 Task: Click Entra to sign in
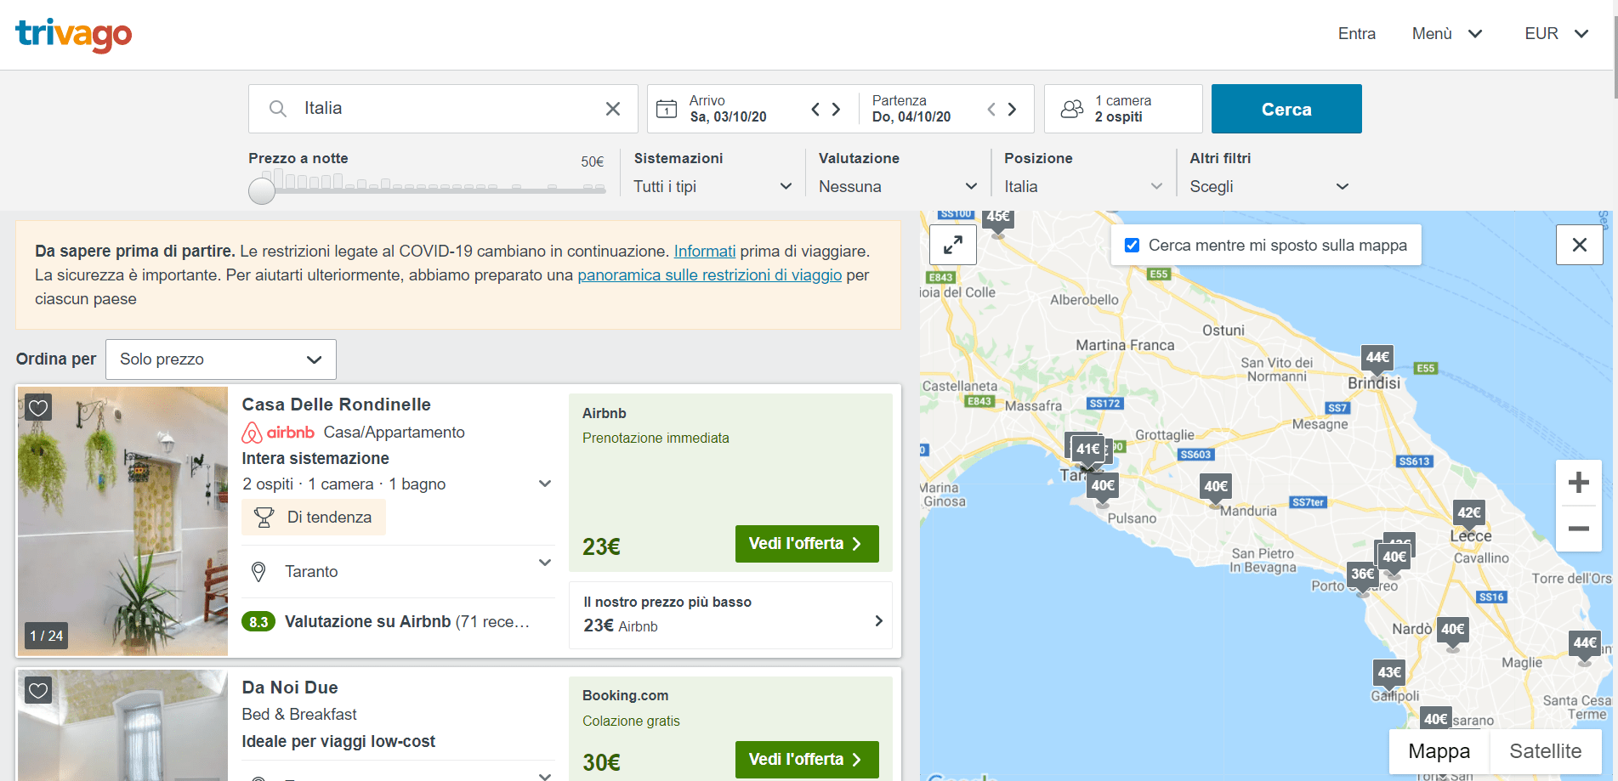point(1356,34)
